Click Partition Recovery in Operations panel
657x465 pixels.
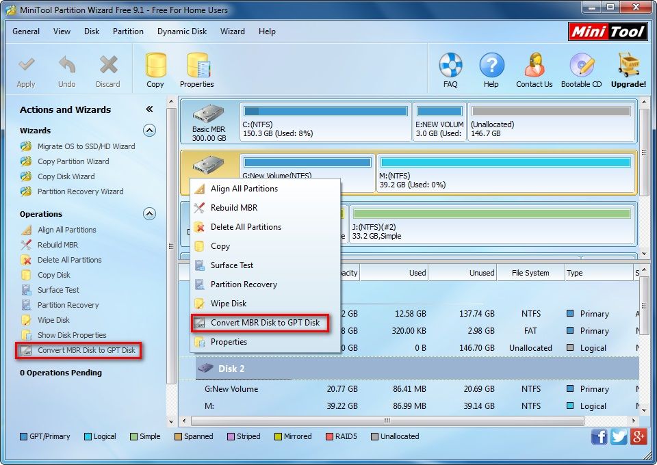point(68,305)
